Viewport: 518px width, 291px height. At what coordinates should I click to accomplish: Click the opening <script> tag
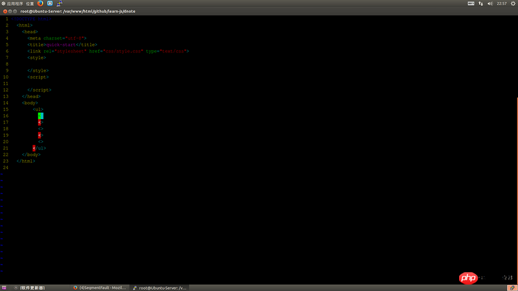click(x=38, y=77)
